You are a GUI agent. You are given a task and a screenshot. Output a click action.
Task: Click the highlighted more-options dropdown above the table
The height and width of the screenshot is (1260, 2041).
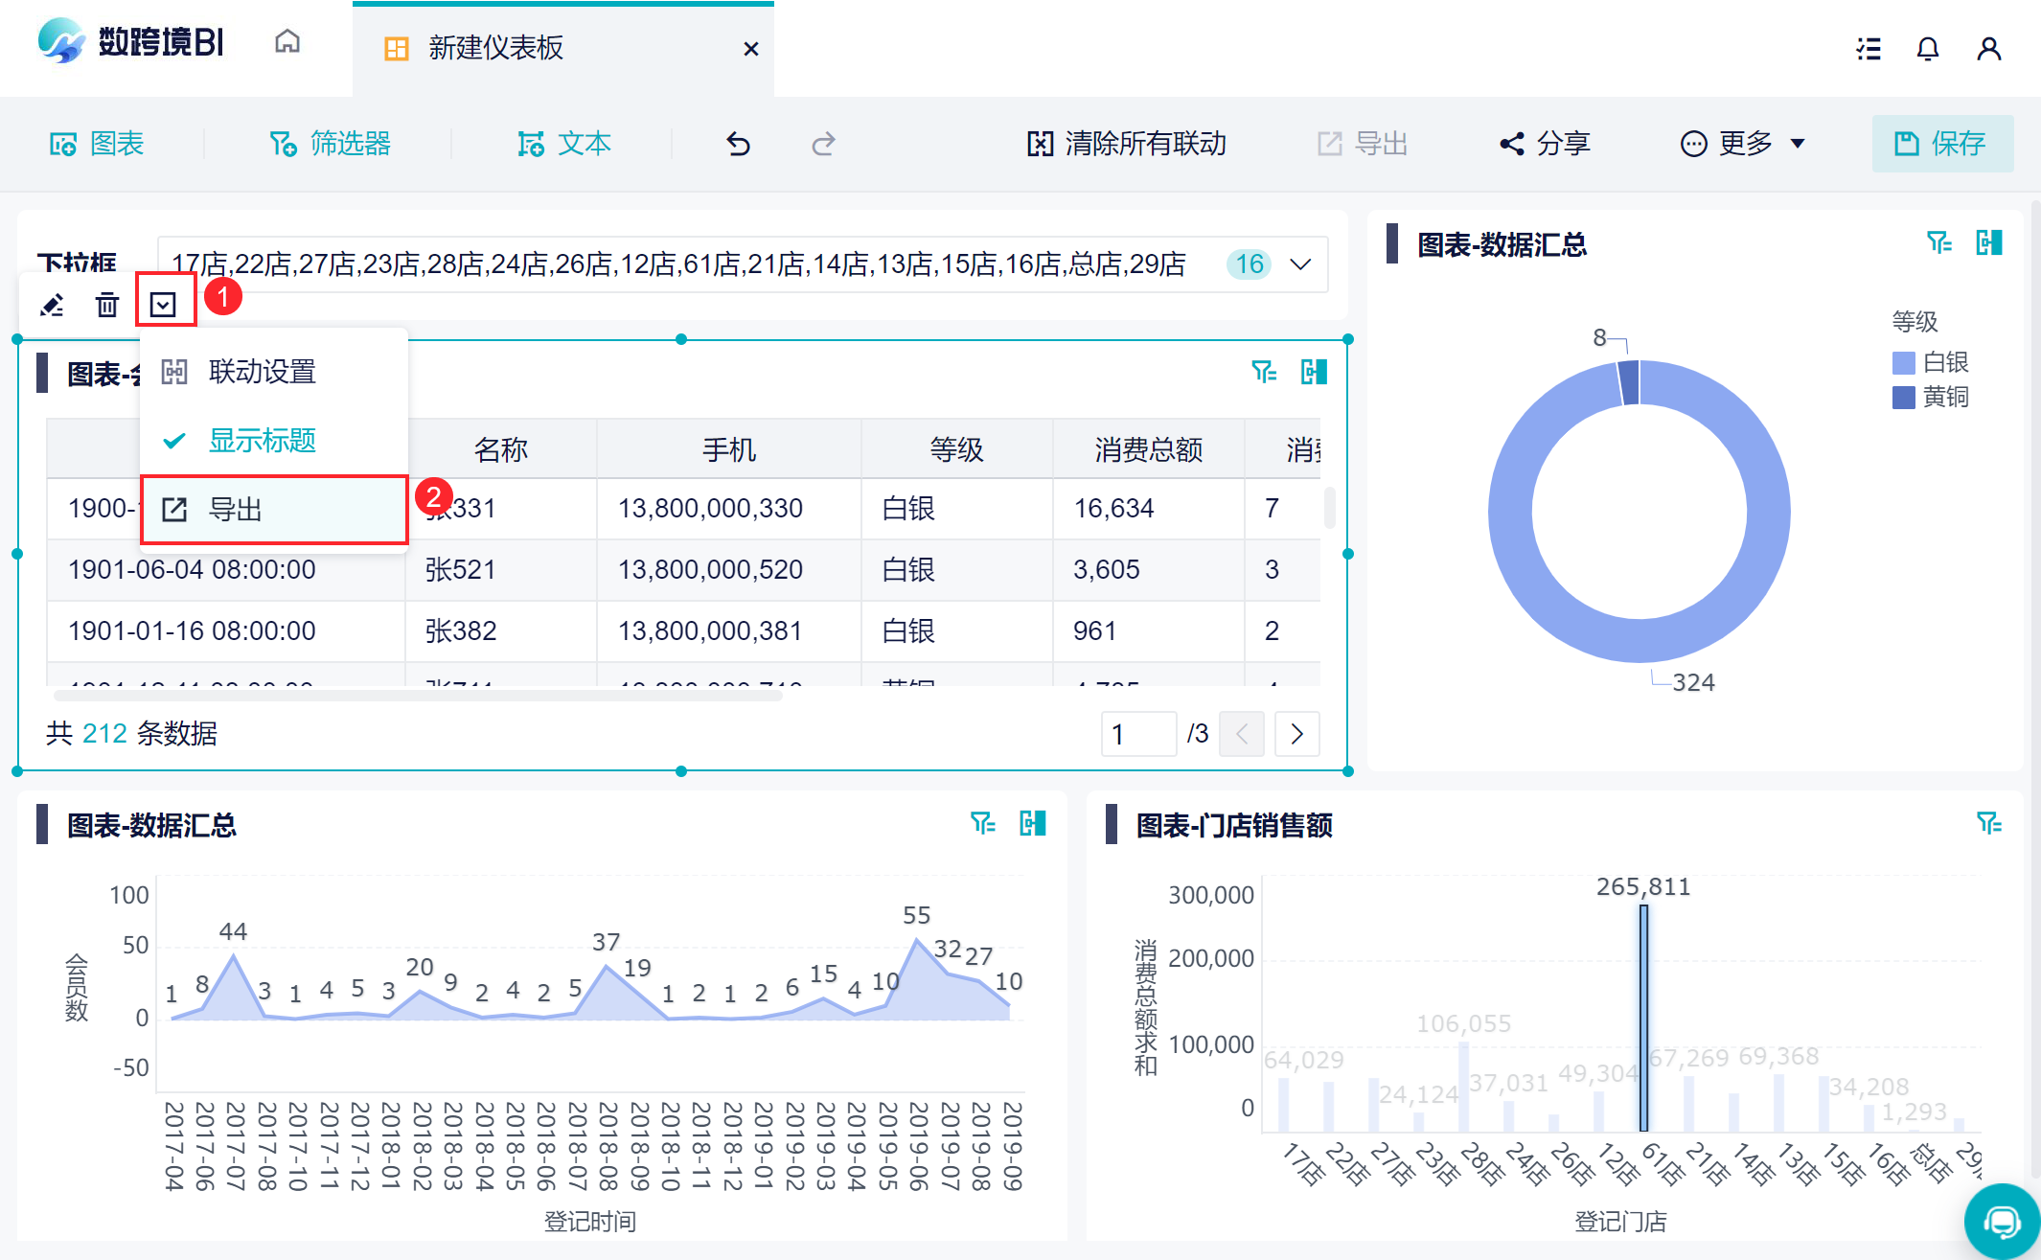tap(165, 304)
